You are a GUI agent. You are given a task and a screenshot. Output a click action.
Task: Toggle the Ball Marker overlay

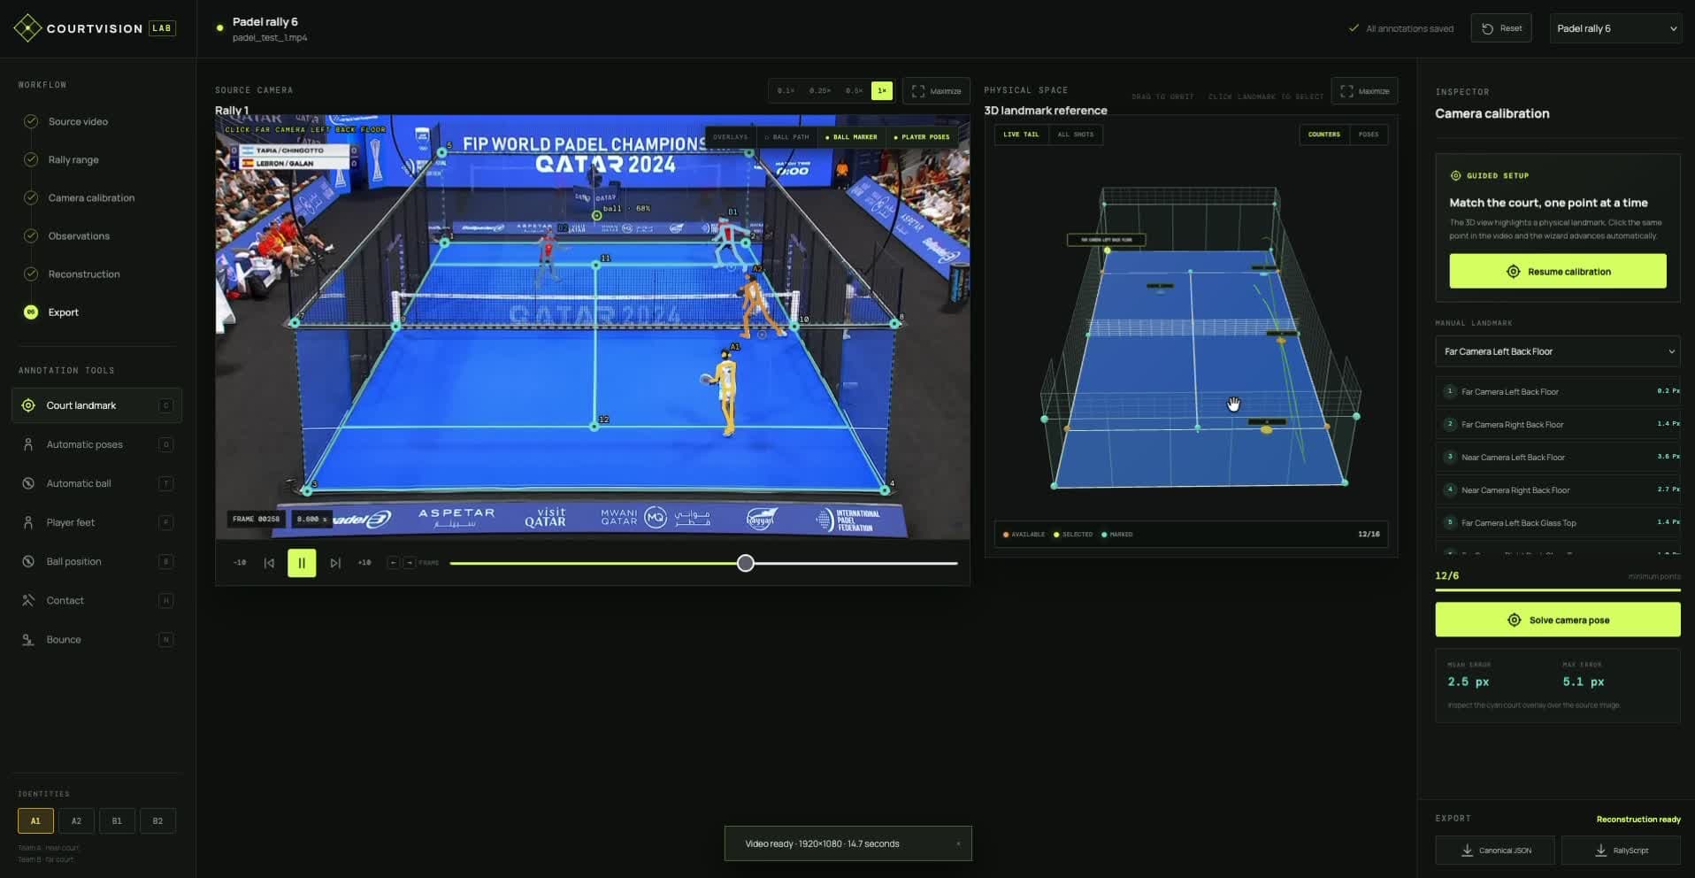[851, 137]
